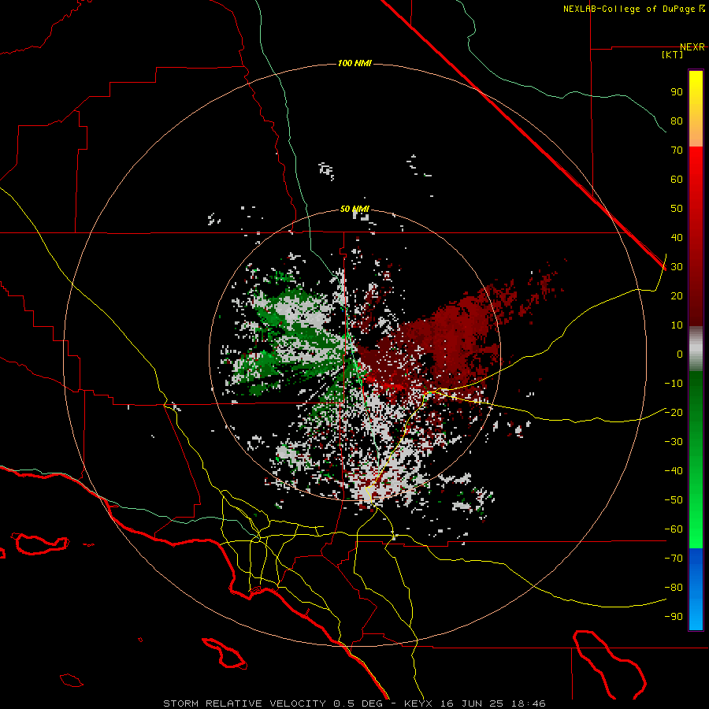This screenshot has height=709, width=709.
Task: Select the -70 value on velocity scale
Action: pyautogui.click(x=674, y=559)
